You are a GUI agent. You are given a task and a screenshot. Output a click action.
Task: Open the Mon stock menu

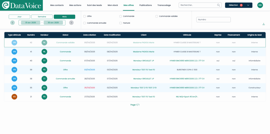[x=113, y=5]
